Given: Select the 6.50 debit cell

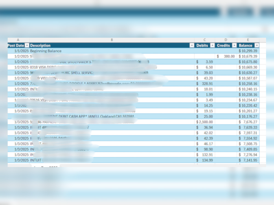Looking at the screenshot, I should (x=205, y=67).
